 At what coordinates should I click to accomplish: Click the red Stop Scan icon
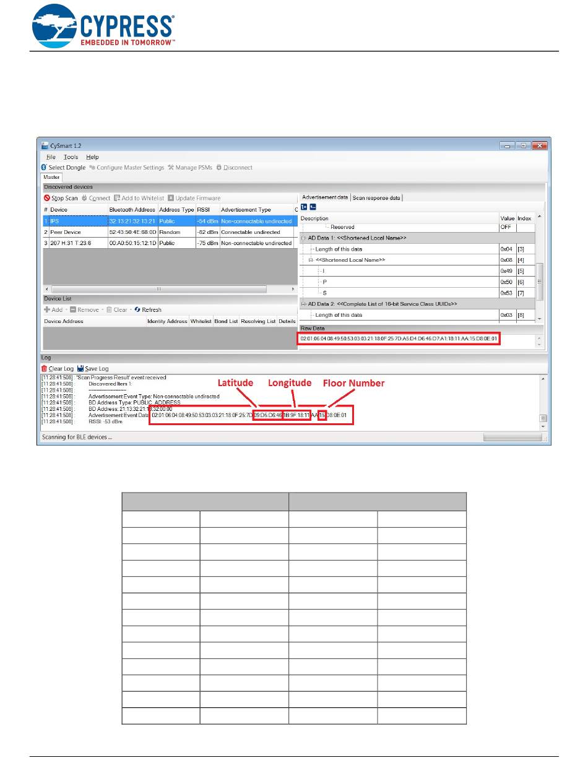click(47, 198)
